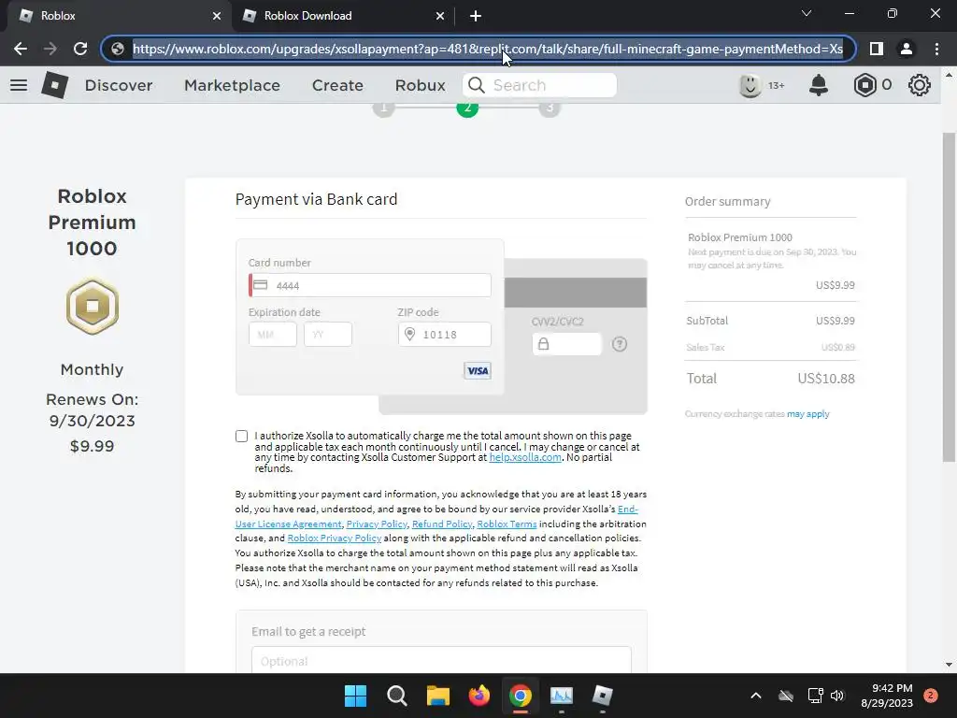Open the Windows Start menu
This screenshot has height=718, width=957.
tap(355, 696)
